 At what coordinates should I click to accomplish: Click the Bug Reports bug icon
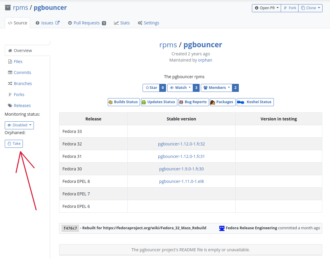tap(181, 102)
